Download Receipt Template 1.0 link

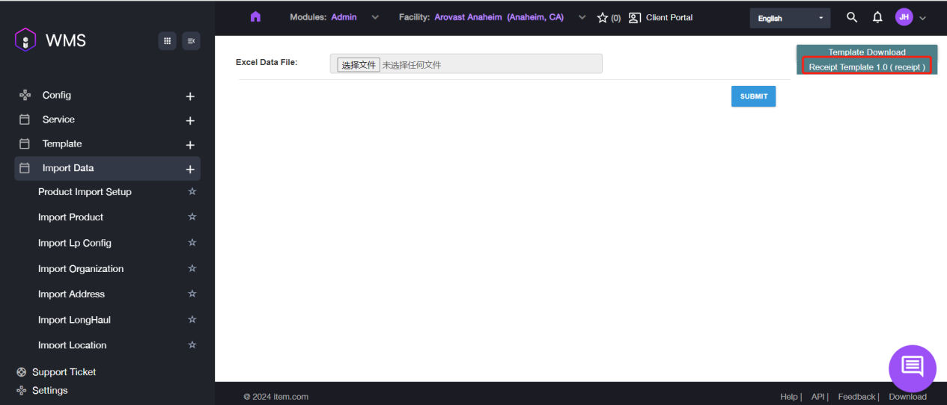click(867, 67)
